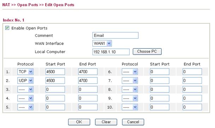Click the Local Computer label
This screenshot has height=128, width=215.
point(50,52)
